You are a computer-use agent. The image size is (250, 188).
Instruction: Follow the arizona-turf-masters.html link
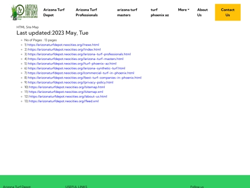pyautogui.click(x=76, y=59)
